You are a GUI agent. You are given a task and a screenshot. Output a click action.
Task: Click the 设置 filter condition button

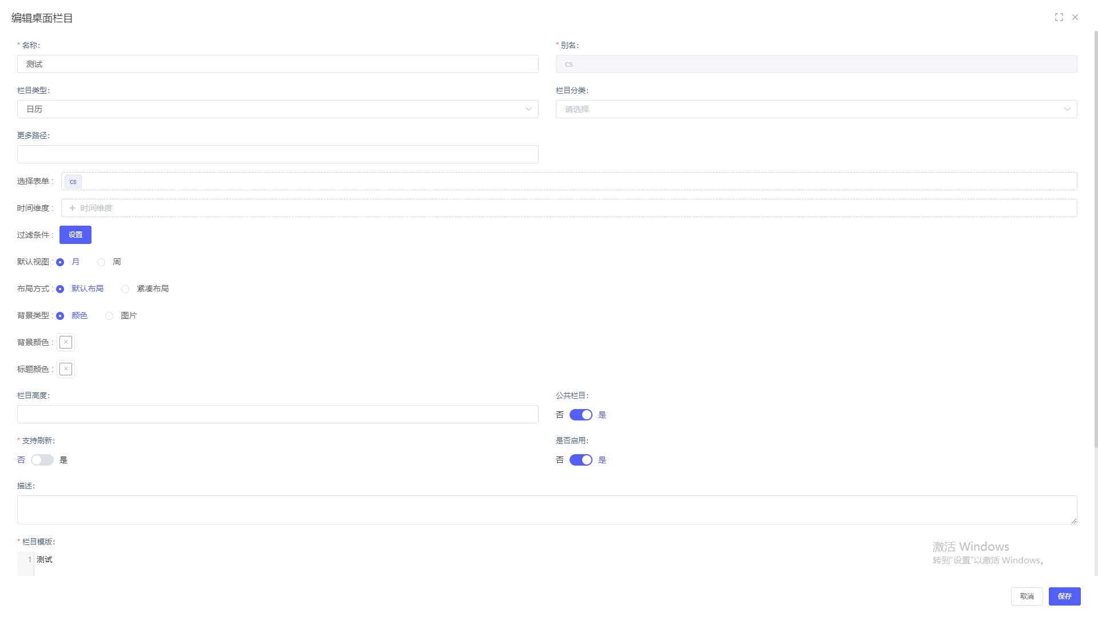[75, 235]
